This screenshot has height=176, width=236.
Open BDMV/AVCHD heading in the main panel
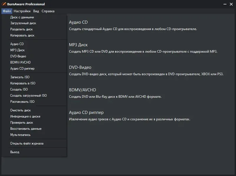(x=83, y=90)
